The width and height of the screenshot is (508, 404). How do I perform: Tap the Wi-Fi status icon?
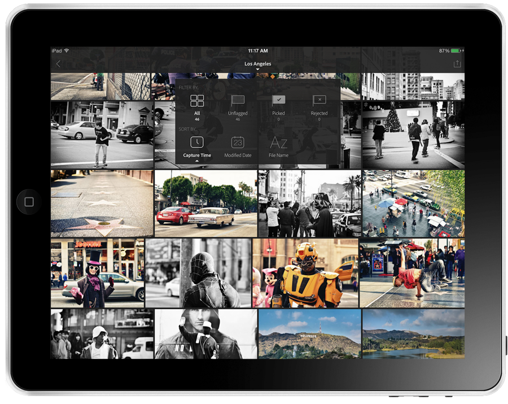(67, 51)
